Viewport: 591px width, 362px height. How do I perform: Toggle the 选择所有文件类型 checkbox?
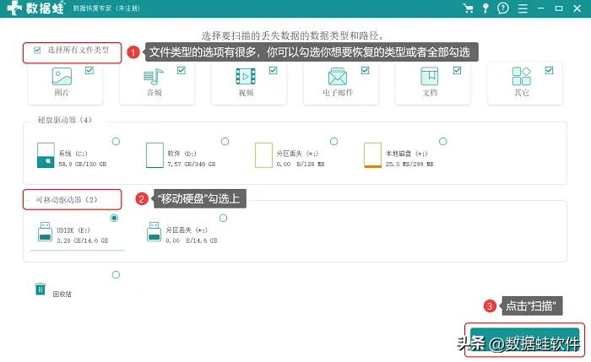pyautogui.click(x=37, y=50)
